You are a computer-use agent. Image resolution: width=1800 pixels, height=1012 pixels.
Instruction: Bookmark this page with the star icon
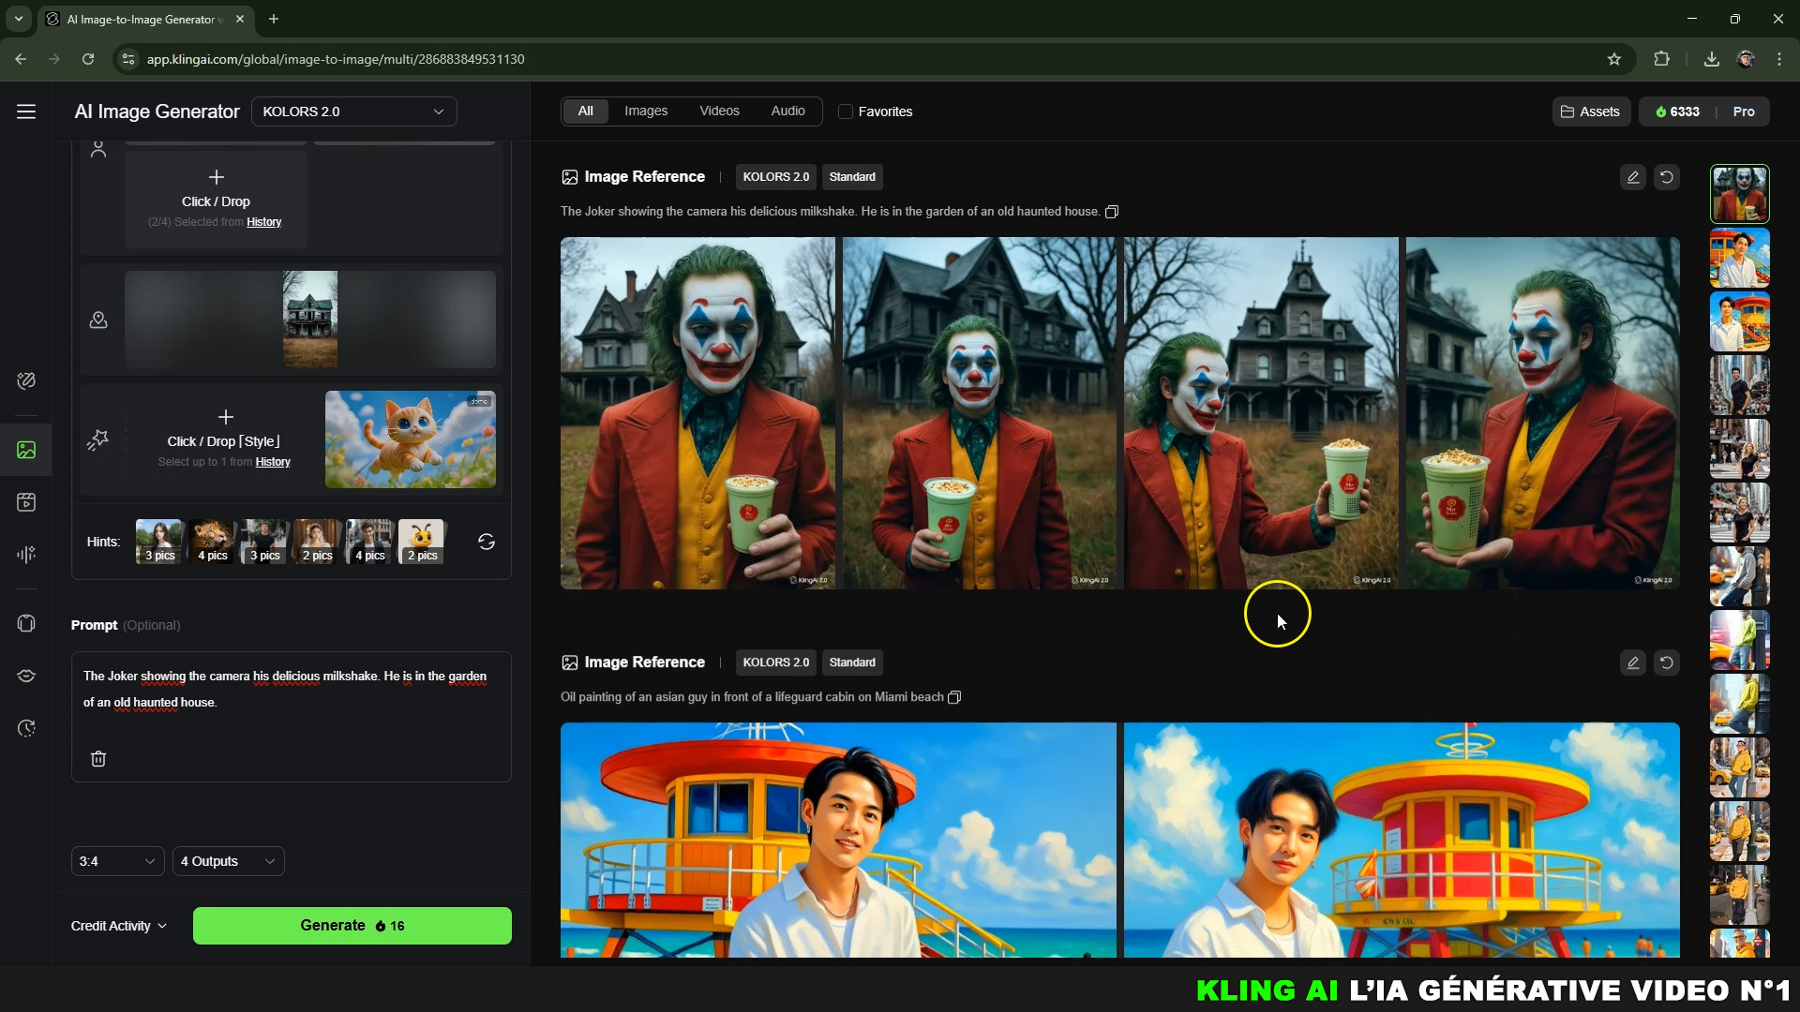click(1613, 59)
